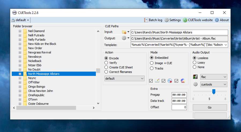This screenshot has width=241, height=132.
Task: Click in the Data track time field
Action: [179, 101]
